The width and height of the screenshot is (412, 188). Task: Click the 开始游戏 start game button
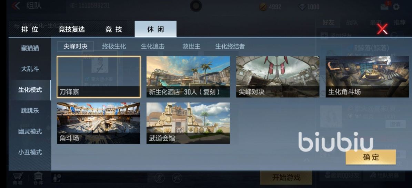pos(286,178)
